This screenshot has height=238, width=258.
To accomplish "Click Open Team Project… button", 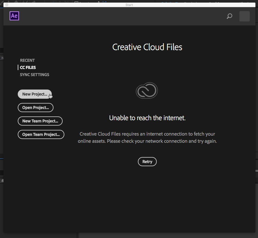I will (41, 134).
